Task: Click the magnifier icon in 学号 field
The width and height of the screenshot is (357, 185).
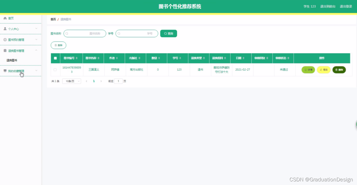Action: click(119, 34)
